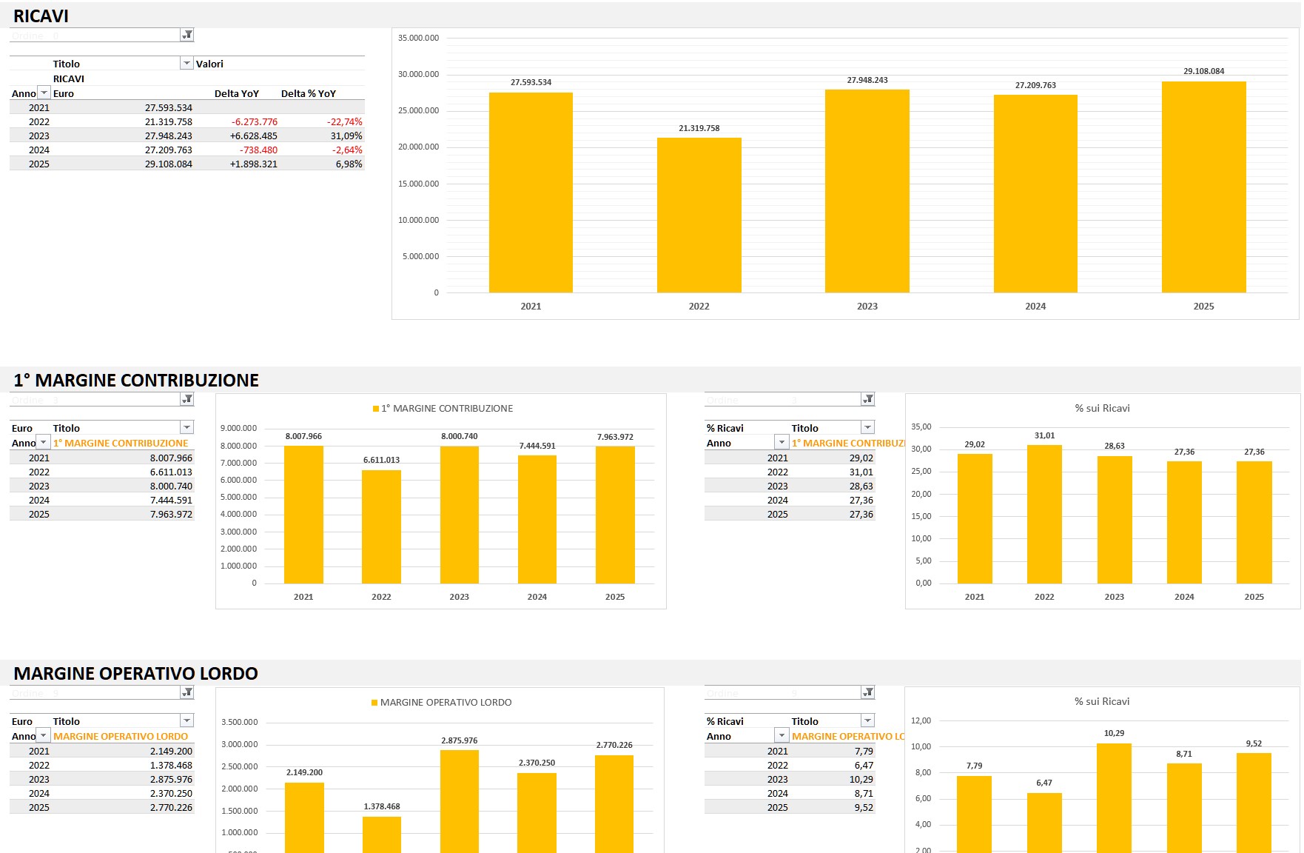
Task: Click the "Delta % YoY" column header
Action: point(309,93)
